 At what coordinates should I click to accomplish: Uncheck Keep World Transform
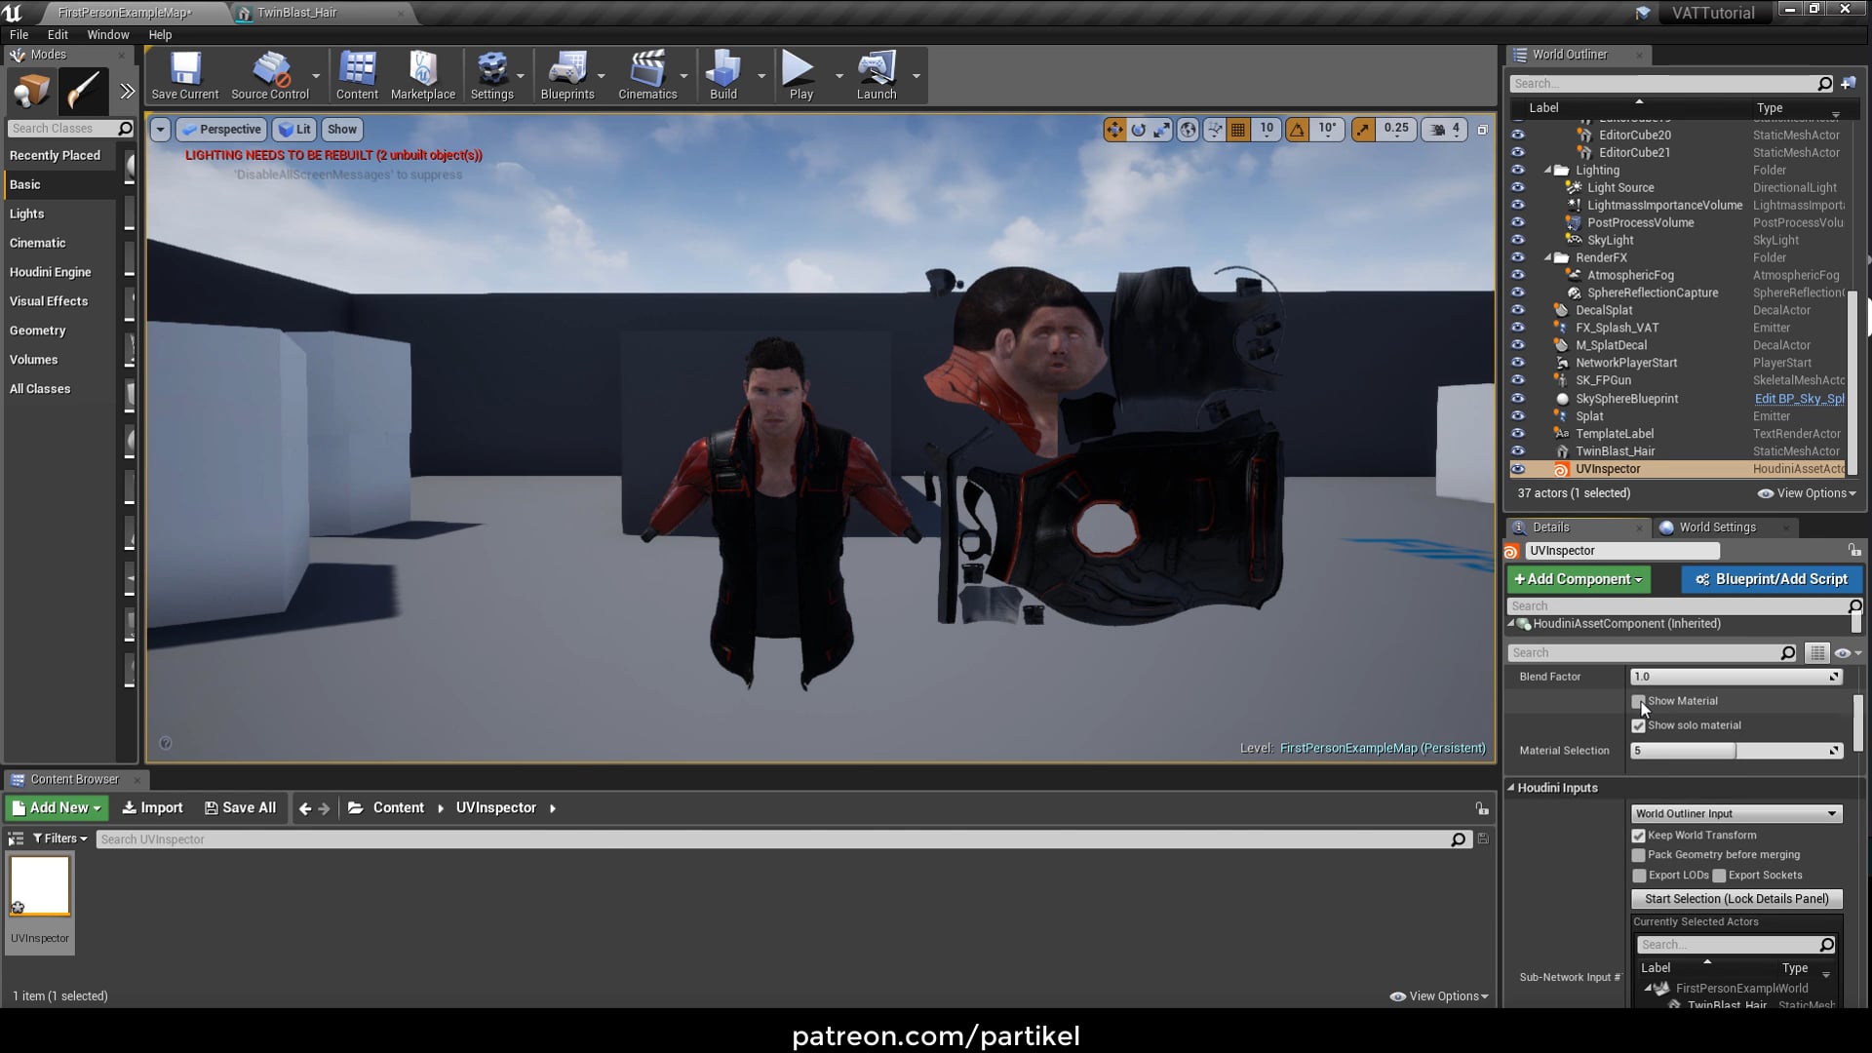[x=1638, y=836]
